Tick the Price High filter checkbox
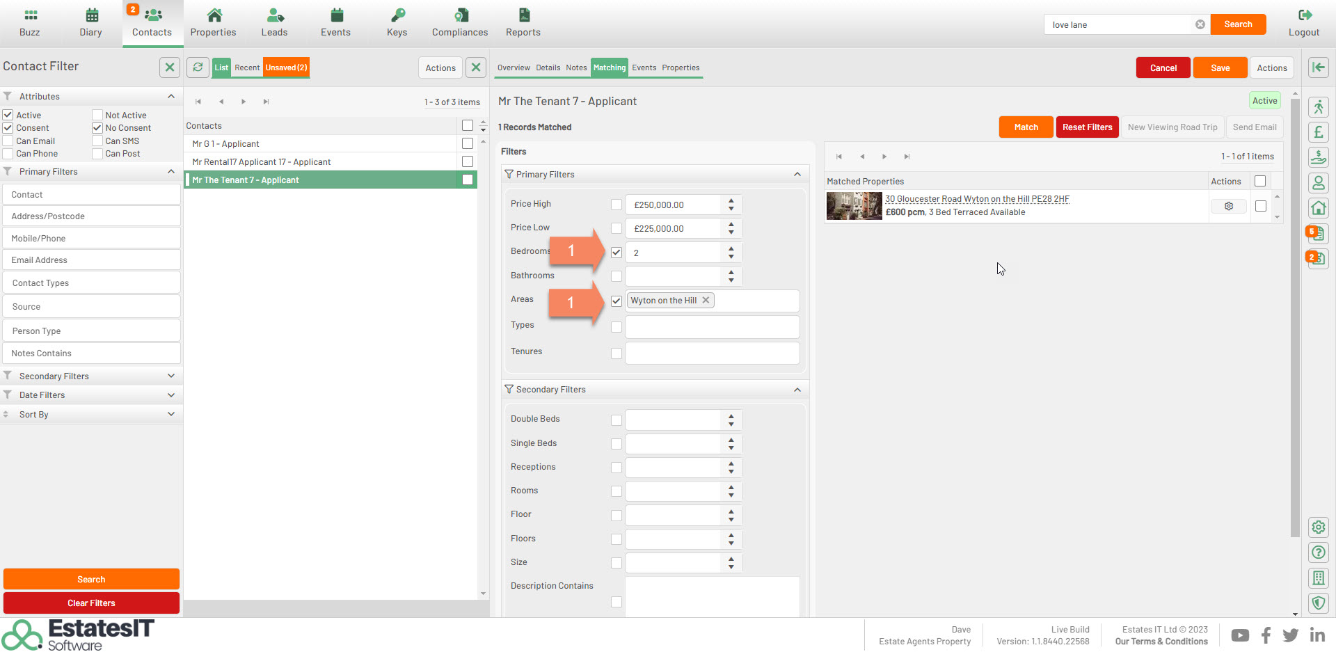 [617, 205]
